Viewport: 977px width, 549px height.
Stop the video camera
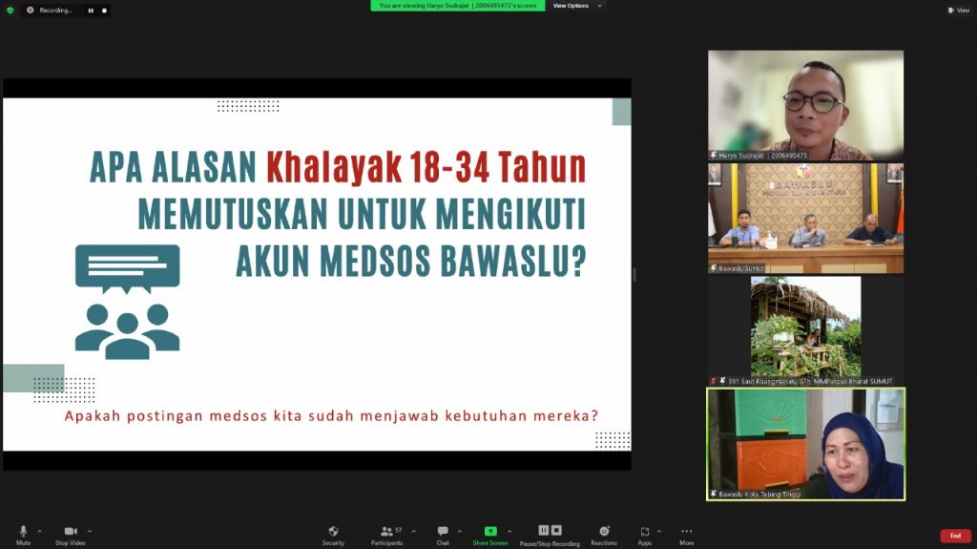pyautogui.click(x=70, y=533)
